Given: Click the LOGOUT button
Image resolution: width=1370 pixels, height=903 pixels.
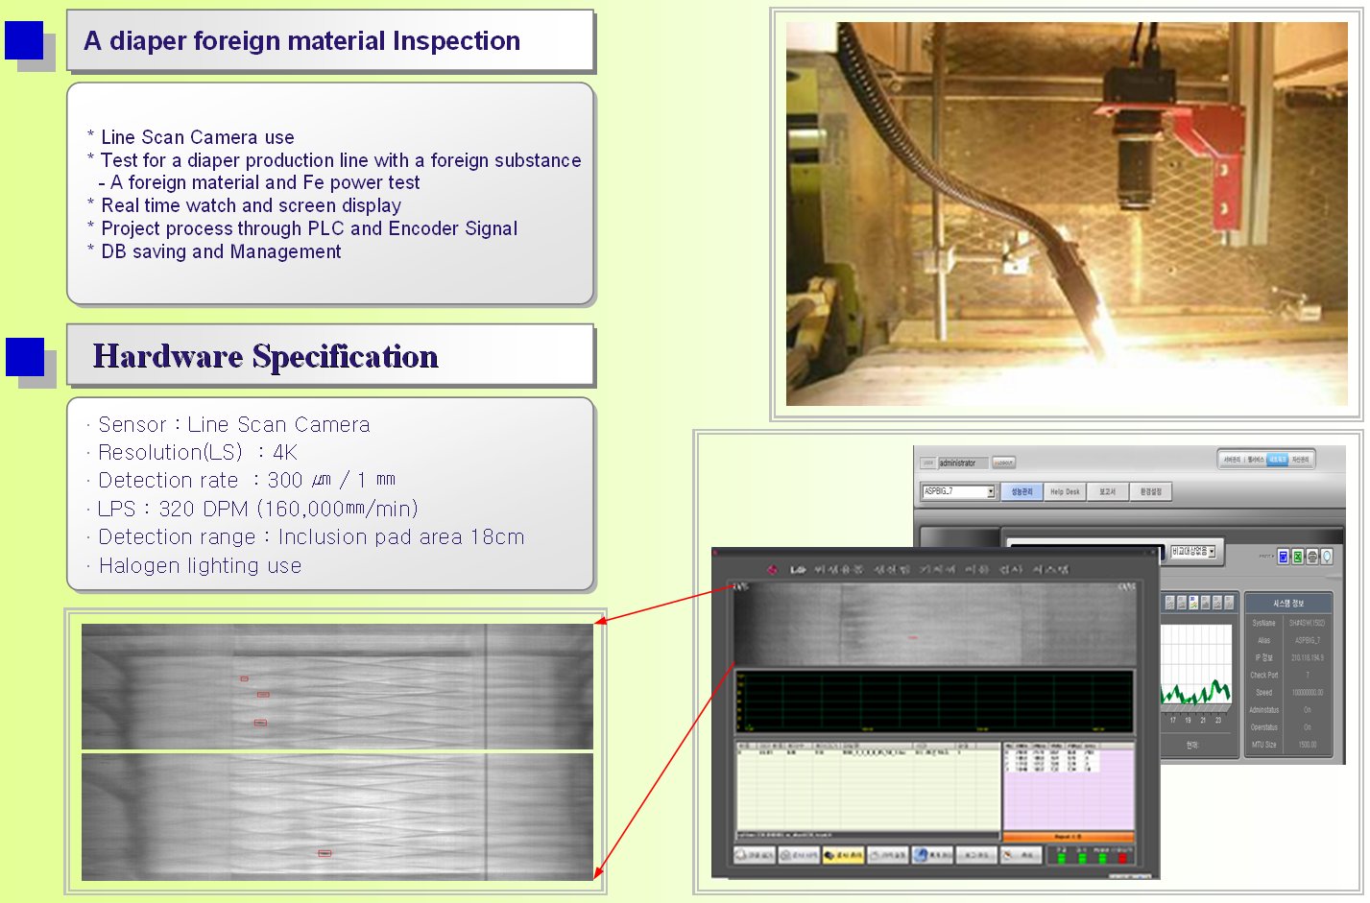Looking at the screenshot, I should coord(1004,463).
